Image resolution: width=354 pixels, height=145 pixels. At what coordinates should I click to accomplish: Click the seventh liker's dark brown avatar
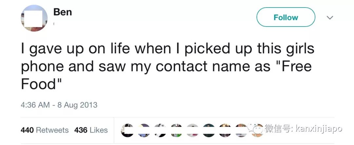(x=226, y=130)
